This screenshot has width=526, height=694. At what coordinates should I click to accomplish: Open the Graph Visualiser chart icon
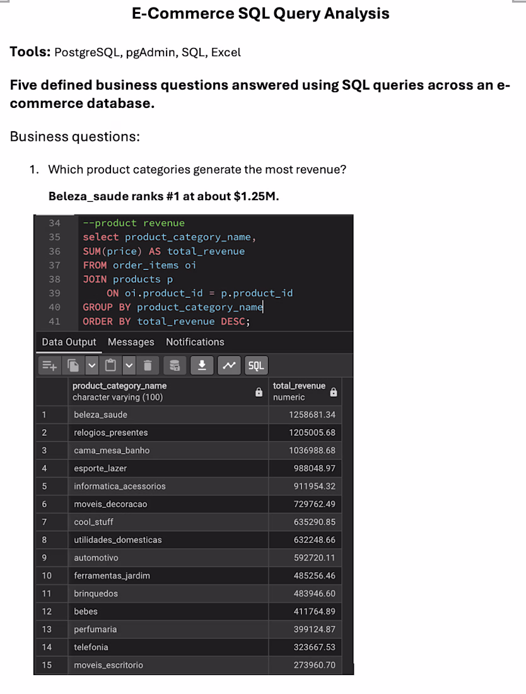click(x=229, y=365)
